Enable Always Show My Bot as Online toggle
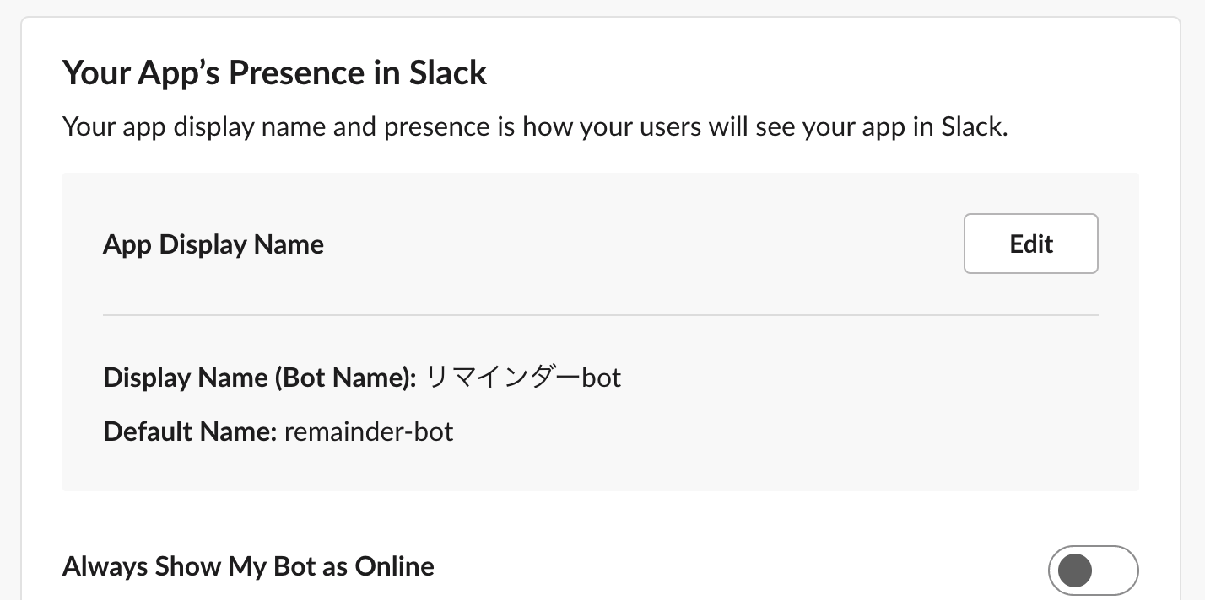 pyautogui.click(x=1093, y=571)
